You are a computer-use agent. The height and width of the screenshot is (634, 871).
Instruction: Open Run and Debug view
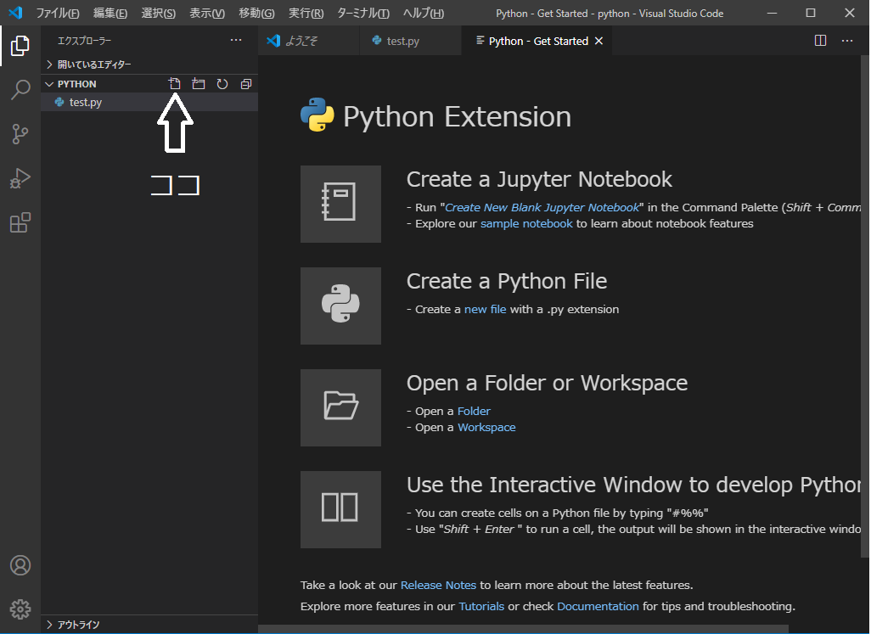point(20,178)
